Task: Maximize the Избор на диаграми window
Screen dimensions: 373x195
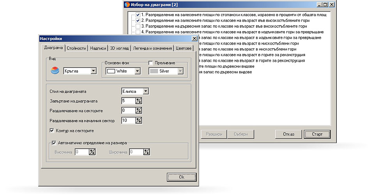Action: 325,5
